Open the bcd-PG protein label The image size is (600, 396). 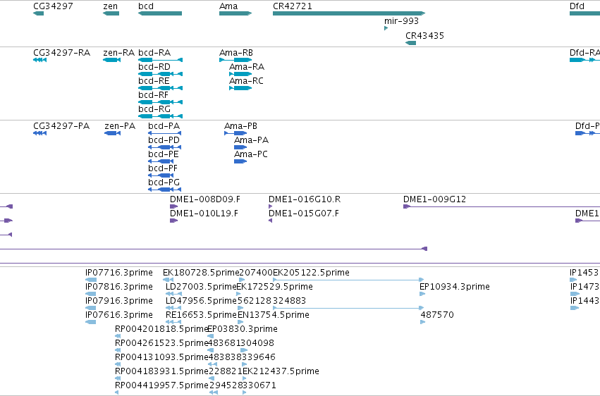164,182
